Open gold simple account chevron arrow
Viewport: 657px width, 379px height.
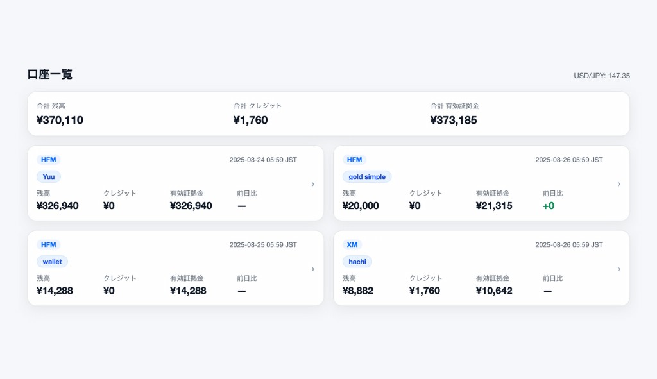click(x=619, y=184)
